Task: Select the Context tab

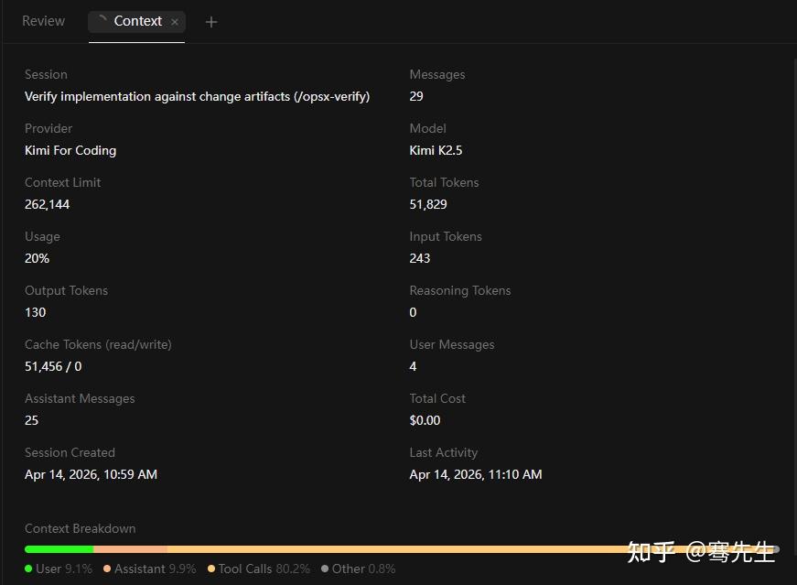Action: click(x=136, y=21)
